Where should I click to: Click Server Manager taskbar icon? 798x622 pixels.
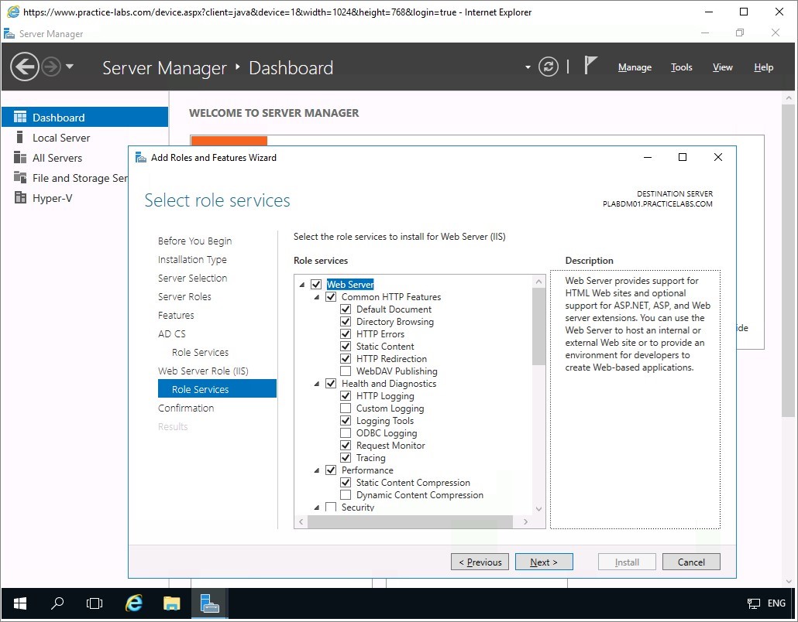(209, 603)
